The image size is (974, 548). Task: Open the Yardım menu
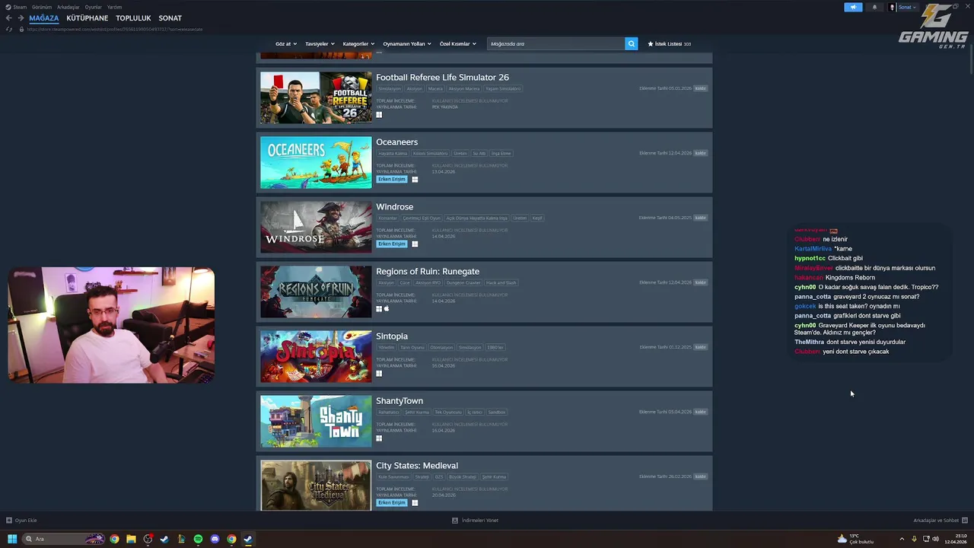point(114,7)
